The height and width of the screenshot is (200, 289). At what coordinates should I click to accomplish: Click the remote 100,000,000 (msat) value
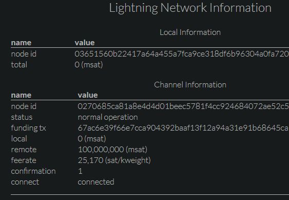tap(112, 150)
